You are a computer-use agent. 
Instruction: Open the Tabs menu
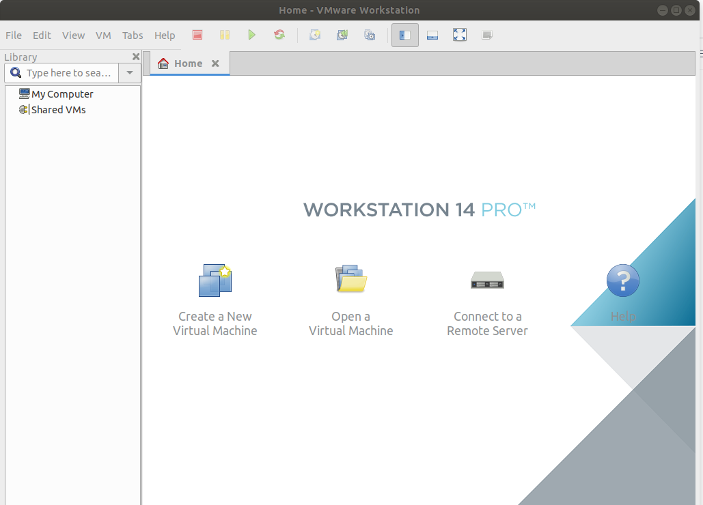[x=133, y=35]
